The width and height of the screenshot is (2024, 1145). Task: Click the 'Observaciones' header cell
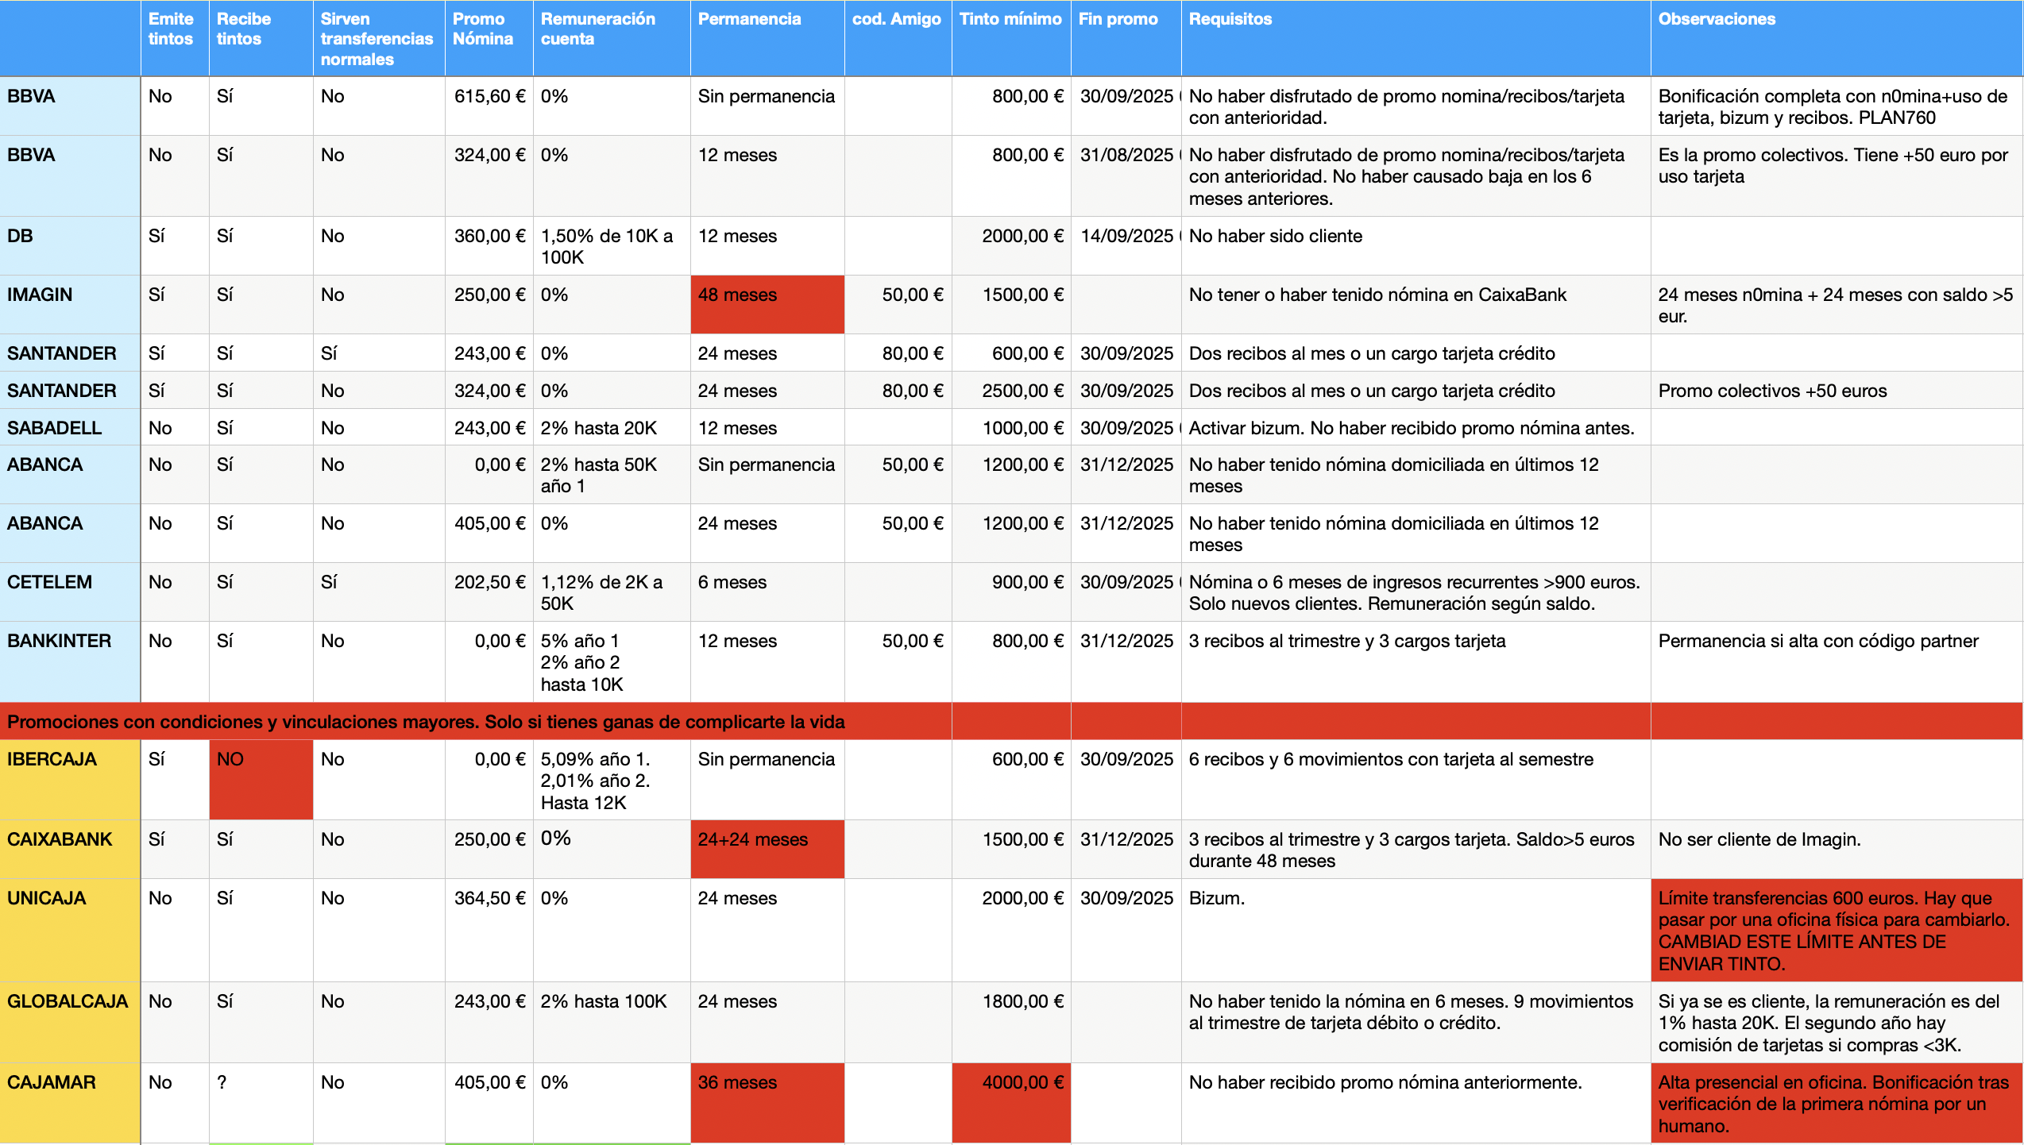pos(1837,38)
